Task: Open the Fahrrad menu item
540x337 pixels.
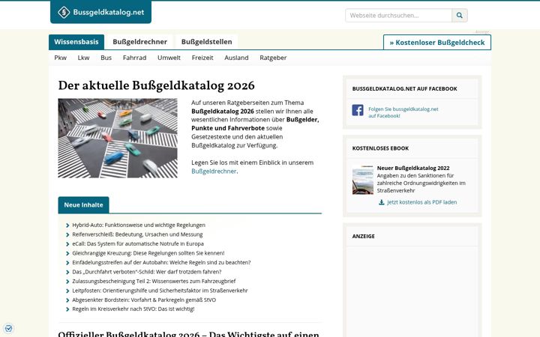Action: click(135, 58)
